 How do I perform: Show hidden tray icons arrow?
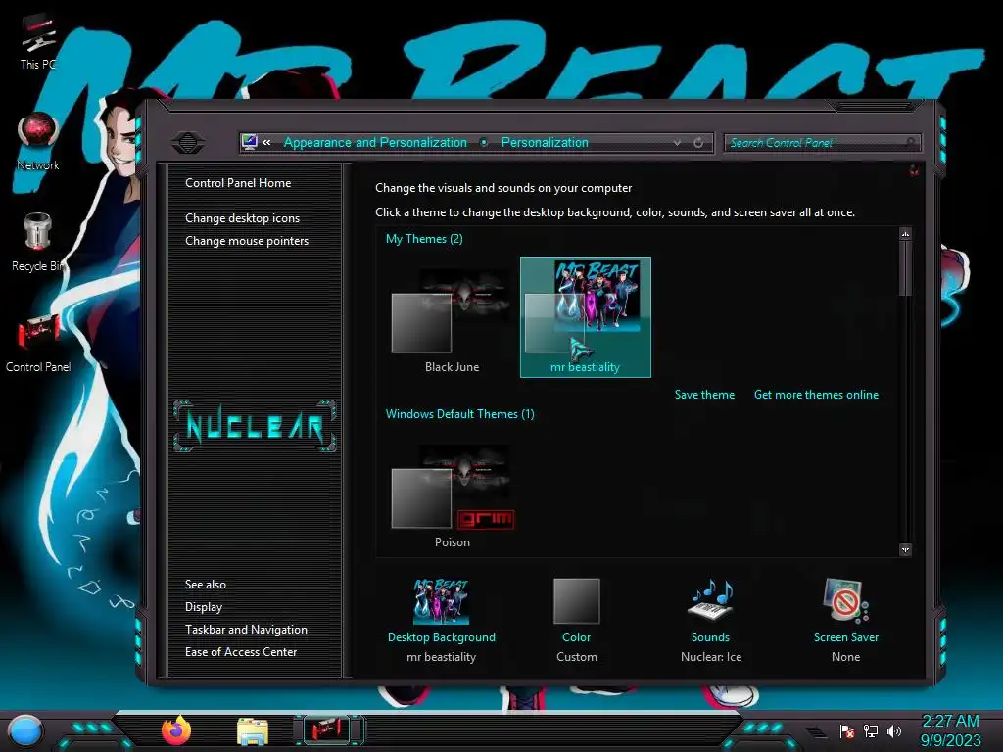click(x=816, y=731)
